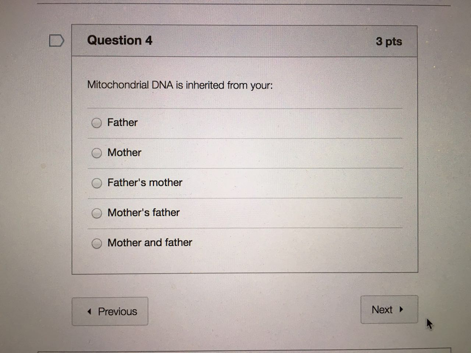Click the Father answer label text
Viewport: 471px width, 353px height.
pos(122,122)
